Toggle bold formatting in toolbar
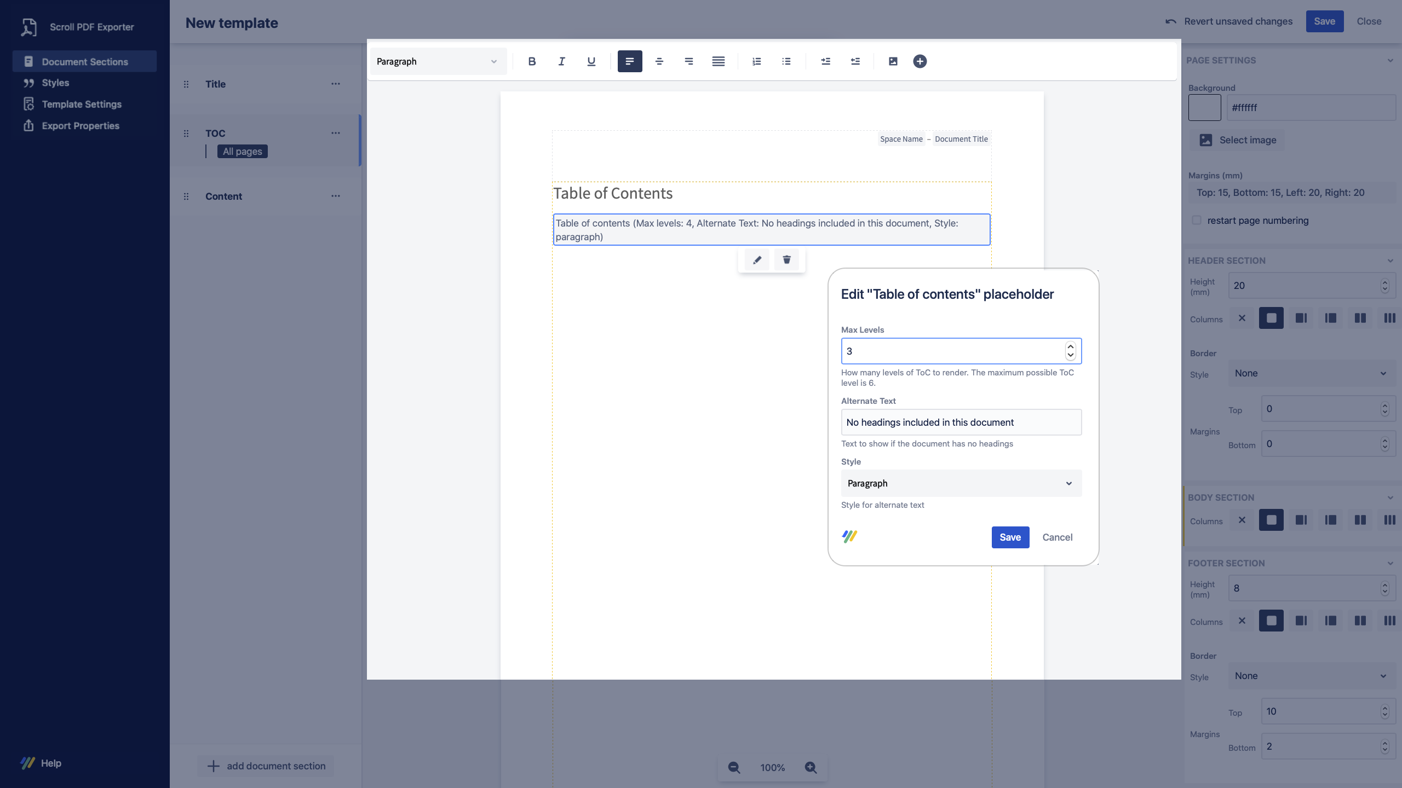 tap(532, 61)
